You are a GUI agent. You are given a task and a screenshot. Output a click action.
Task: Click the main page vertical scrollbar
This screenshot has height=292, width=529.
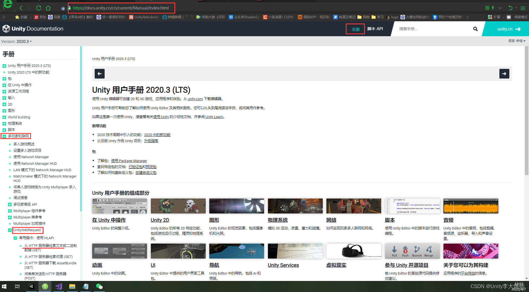pos(527,111)
